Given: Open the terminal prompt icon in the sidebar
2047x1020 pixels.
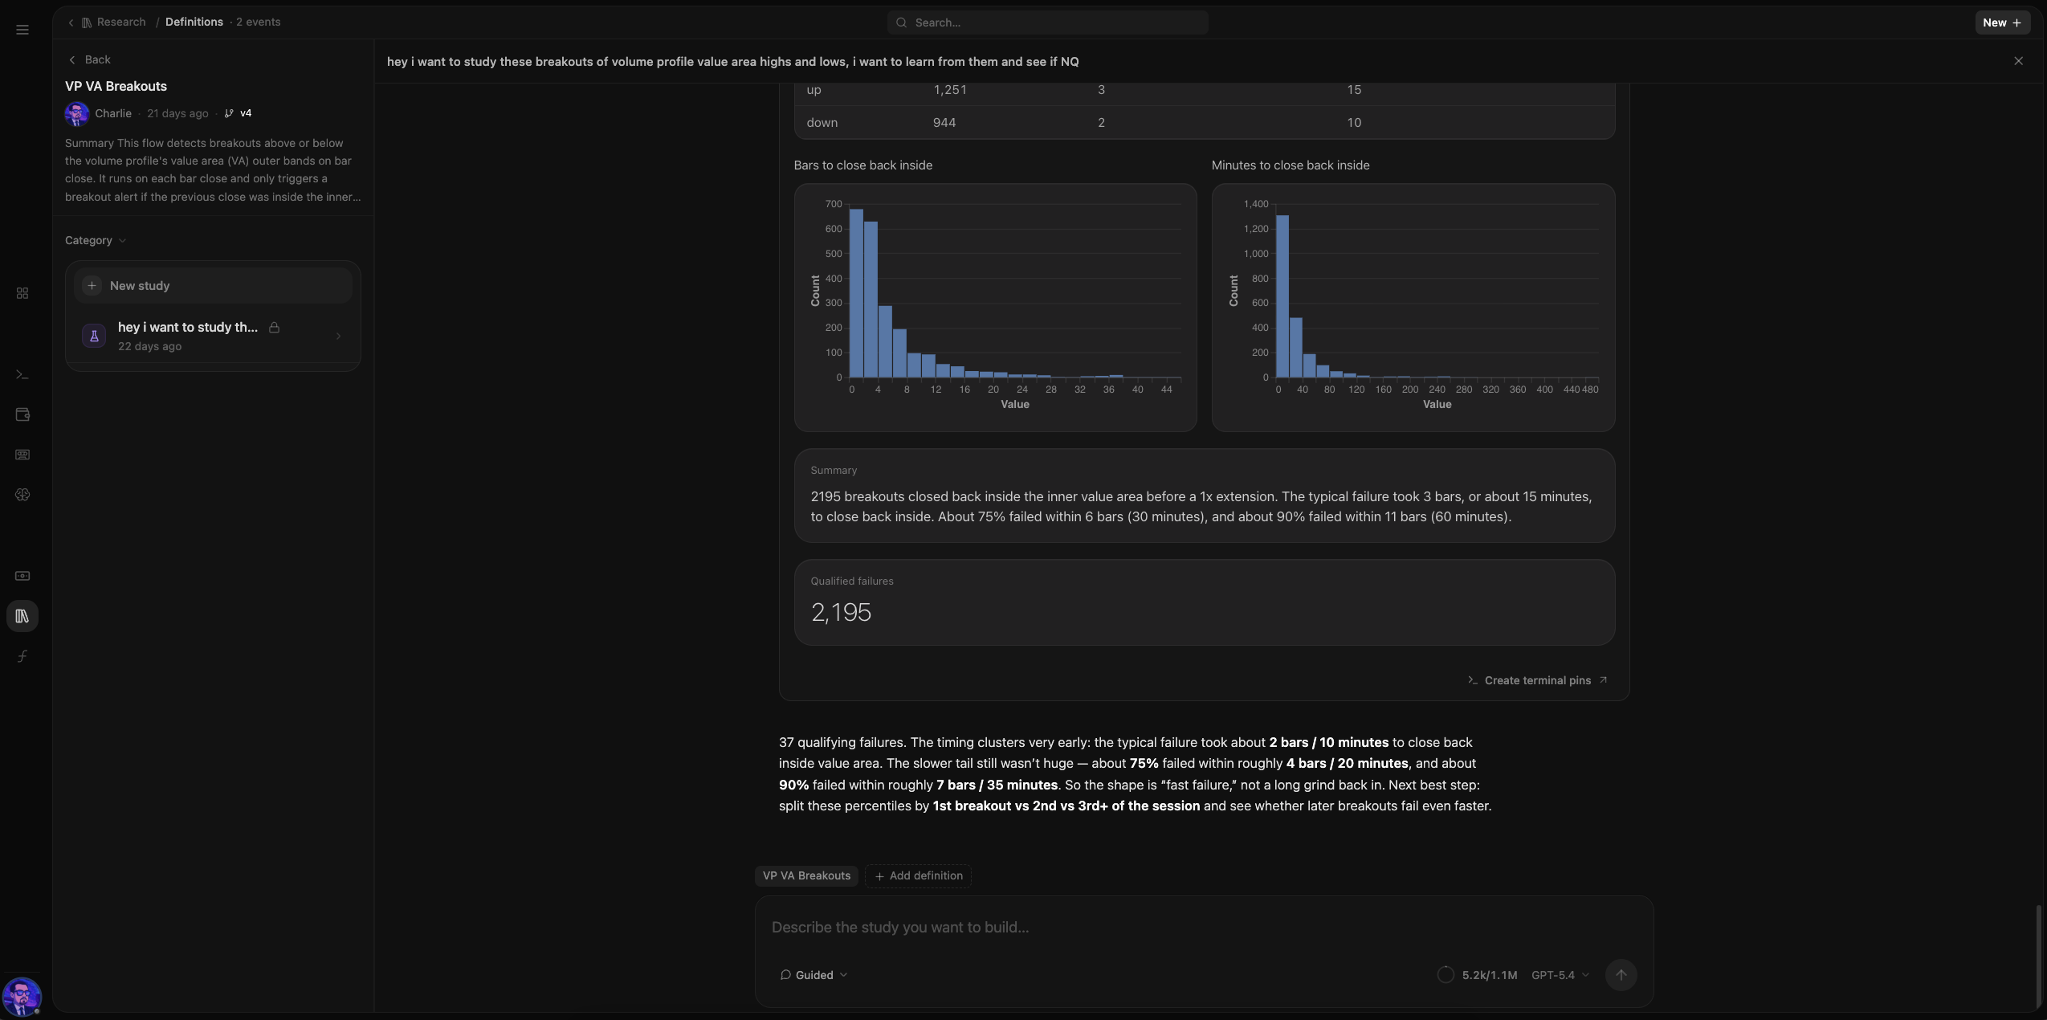Looking at the screenshot, I should 22,374.
